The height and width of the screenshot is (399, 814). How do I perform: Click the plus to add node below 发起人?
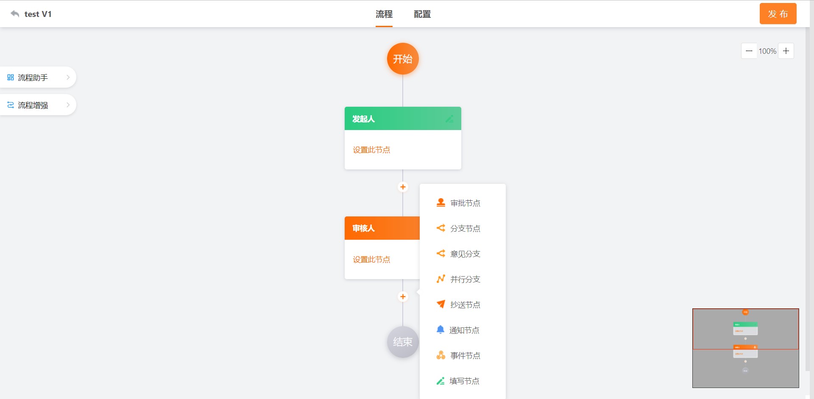tap(403, 186)
